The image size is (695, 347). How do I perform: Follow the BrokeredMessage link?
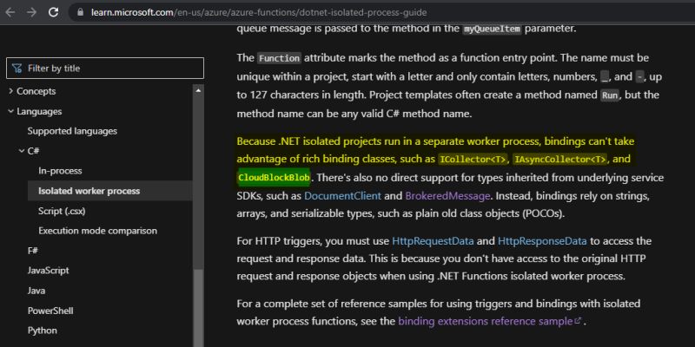click(x=447, y=196)
